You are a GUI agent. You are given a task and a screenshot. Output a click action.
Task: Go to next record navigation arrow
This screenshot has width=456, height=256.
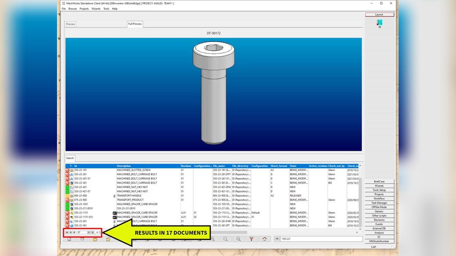point(89,232)
